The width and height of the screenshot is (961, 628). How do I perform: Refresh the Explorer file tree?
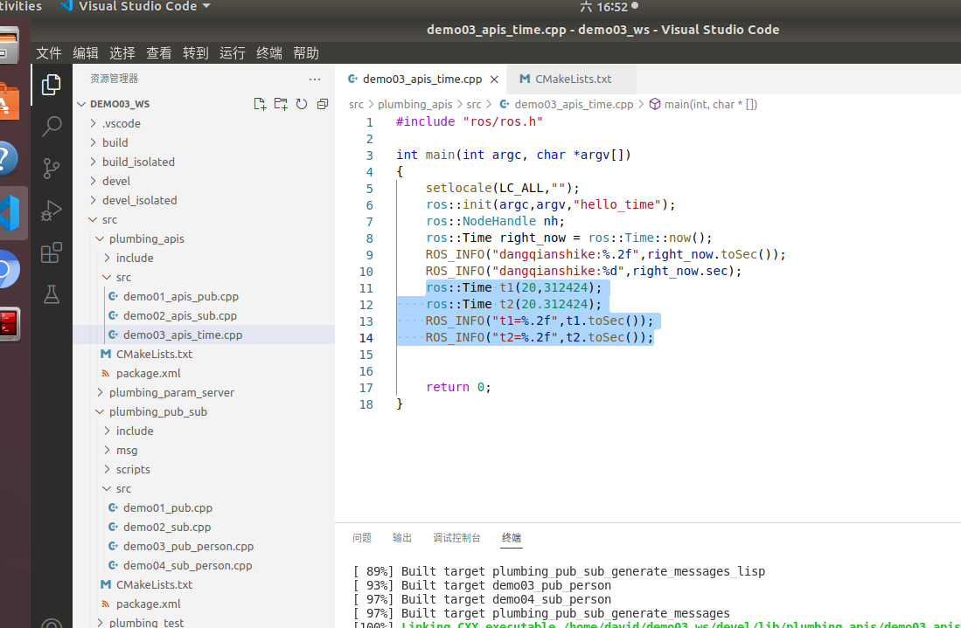[302, 103]
